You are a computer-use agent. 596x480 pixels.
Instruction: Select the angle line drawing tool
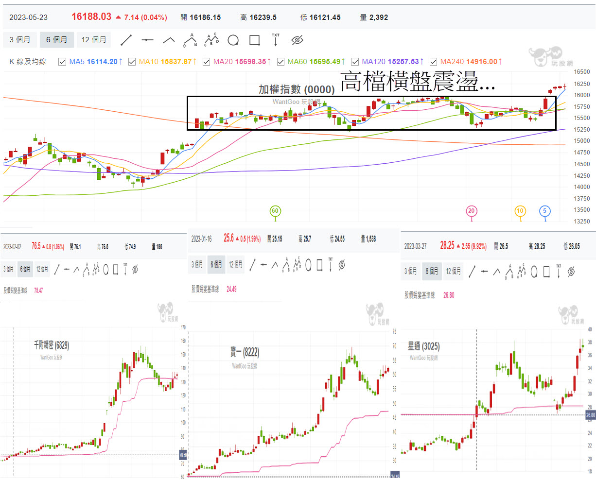click(x=169, y=40)
